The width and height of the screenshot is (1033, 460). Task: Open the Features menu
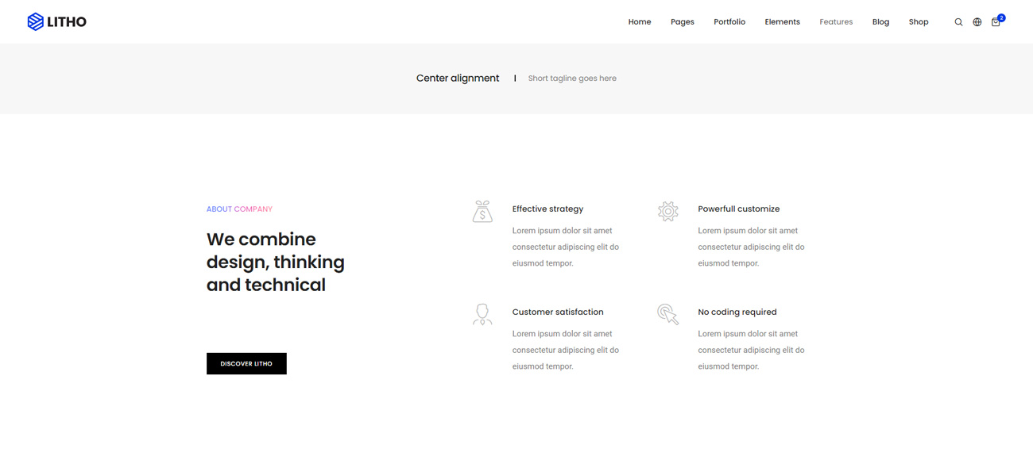coord(836,22)
